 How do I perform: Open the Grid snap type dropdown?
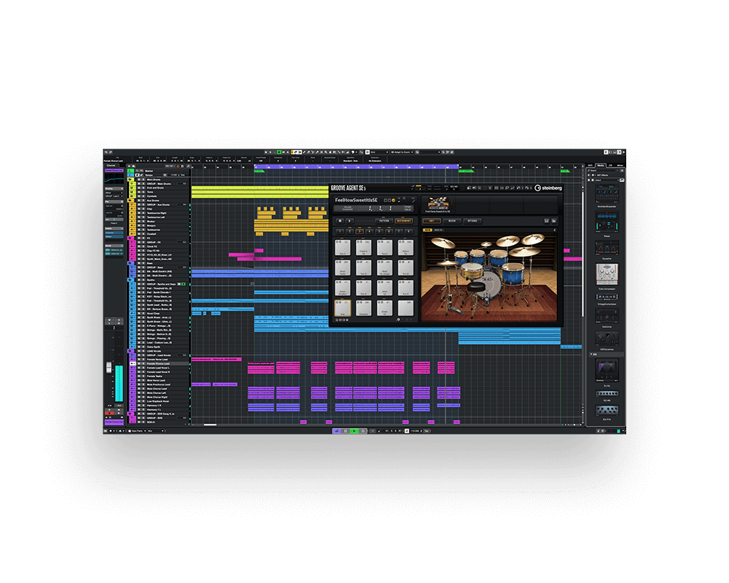tap(379, 152)
